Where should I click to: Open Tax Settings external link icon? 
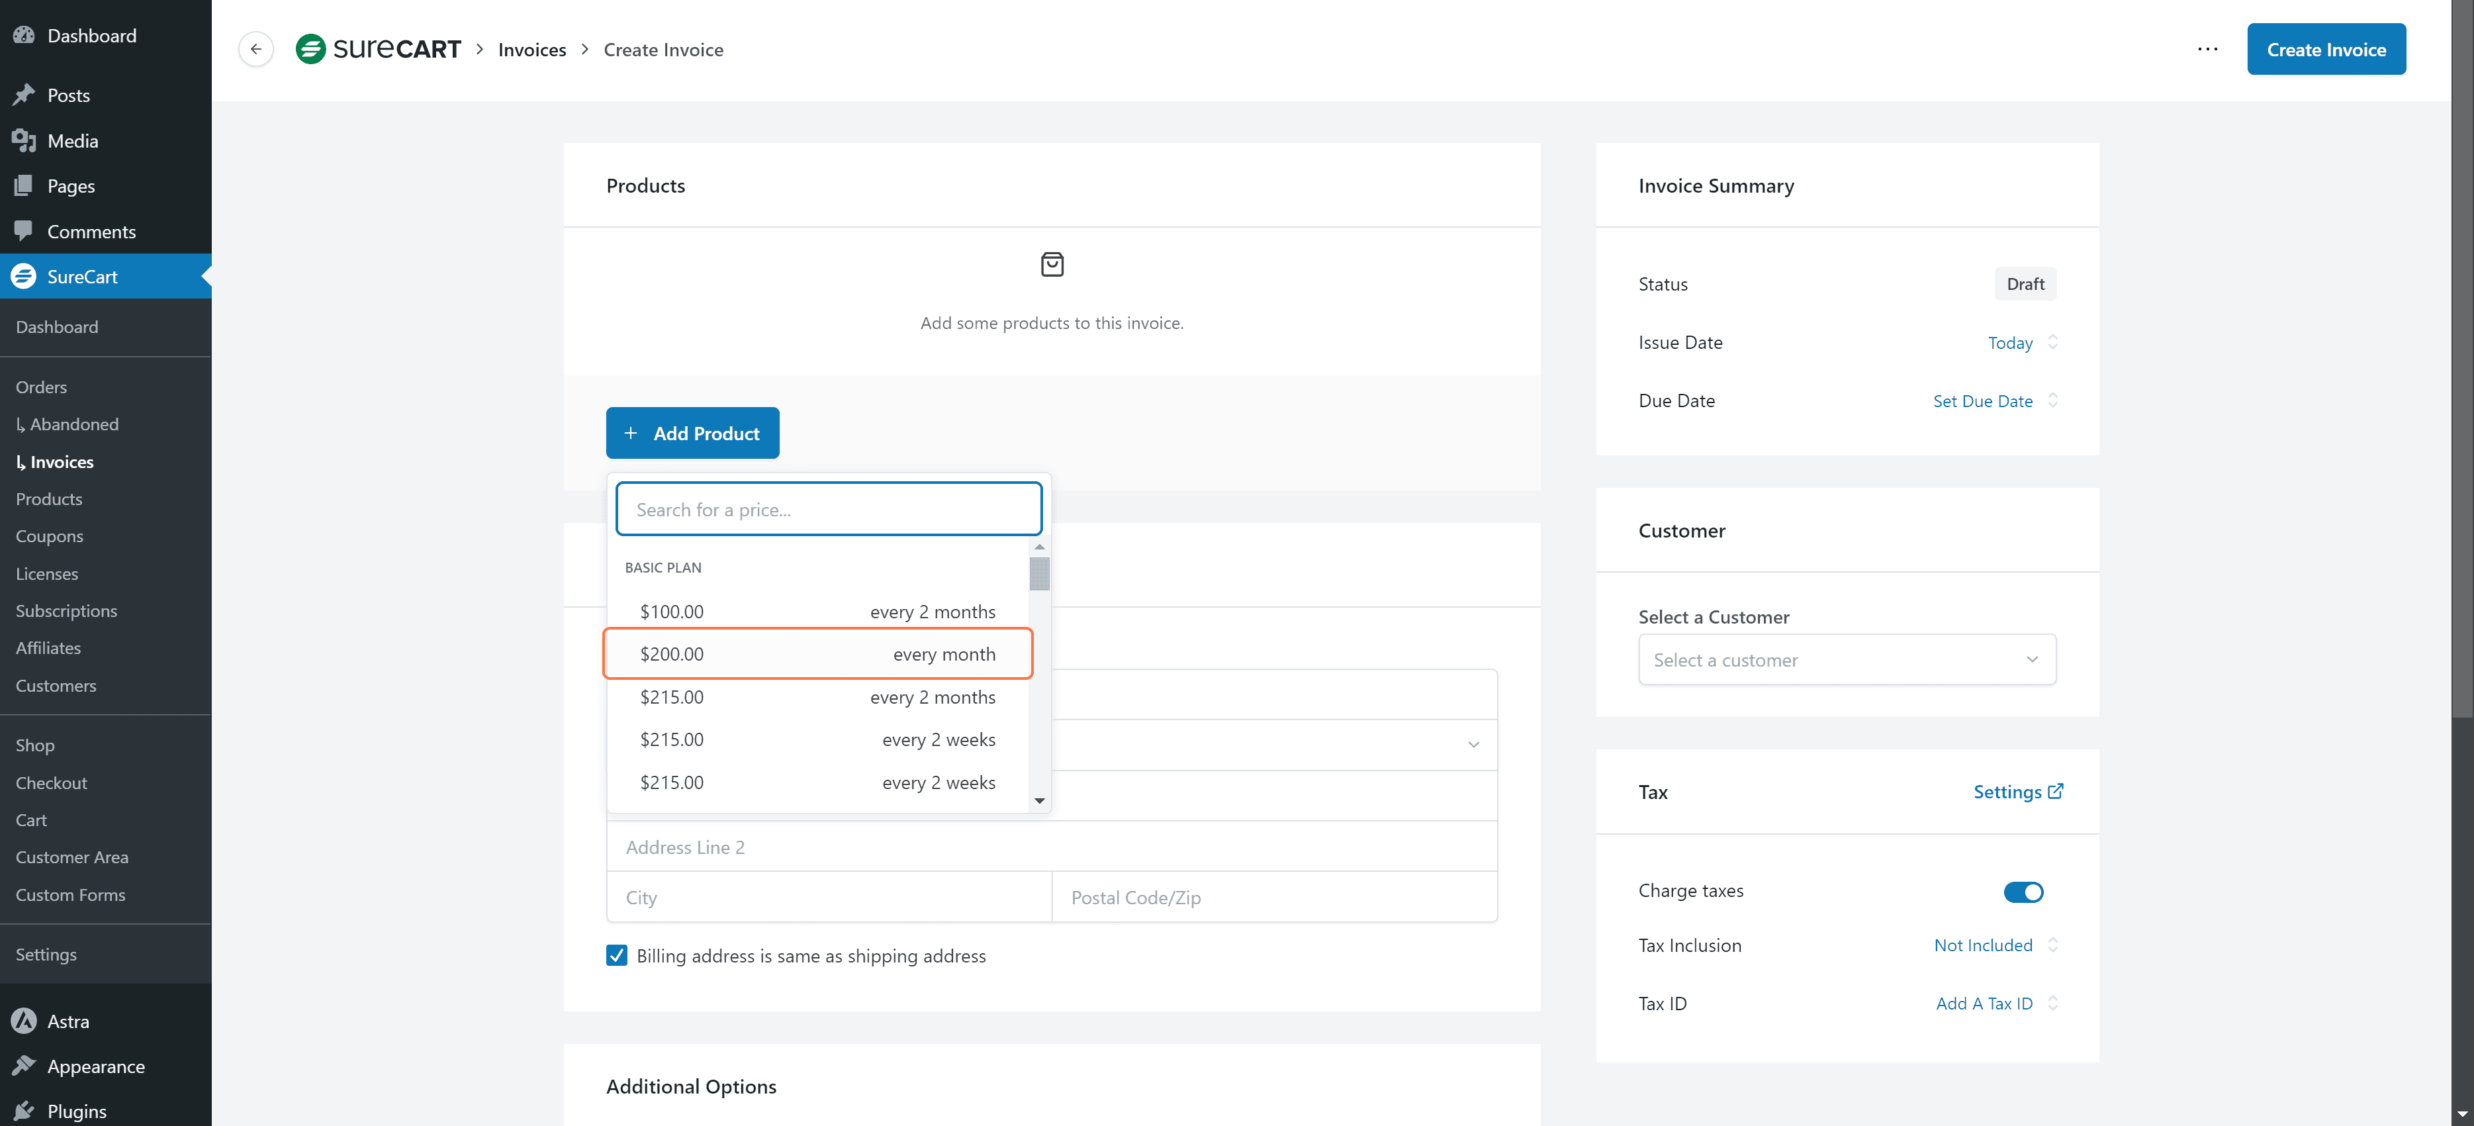2055,792
